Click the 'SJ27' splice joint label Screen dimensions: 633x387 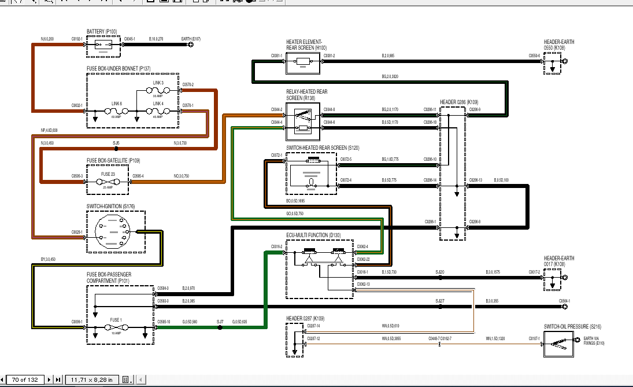click(440, 301)
